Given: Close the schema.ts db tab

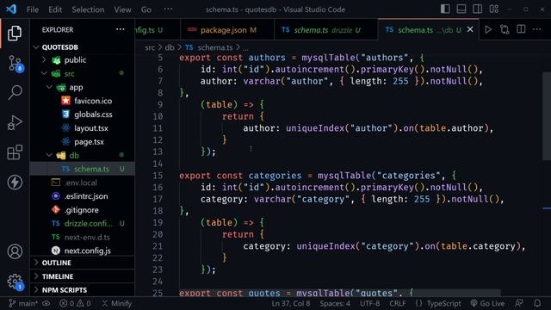Looking at the screenshot, I should coord(470,29).
